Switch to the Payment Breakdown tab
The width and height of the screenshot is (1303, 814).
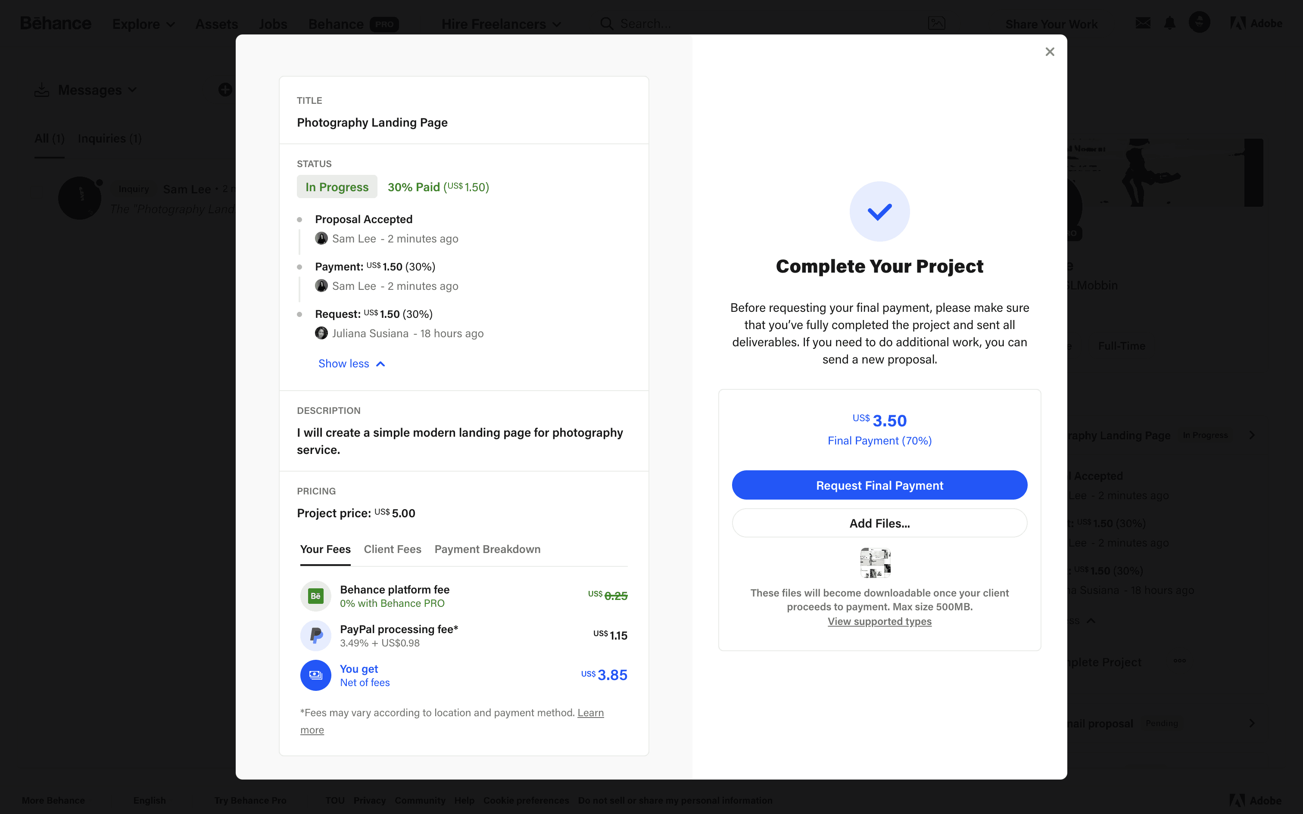(x=487, y=549)
